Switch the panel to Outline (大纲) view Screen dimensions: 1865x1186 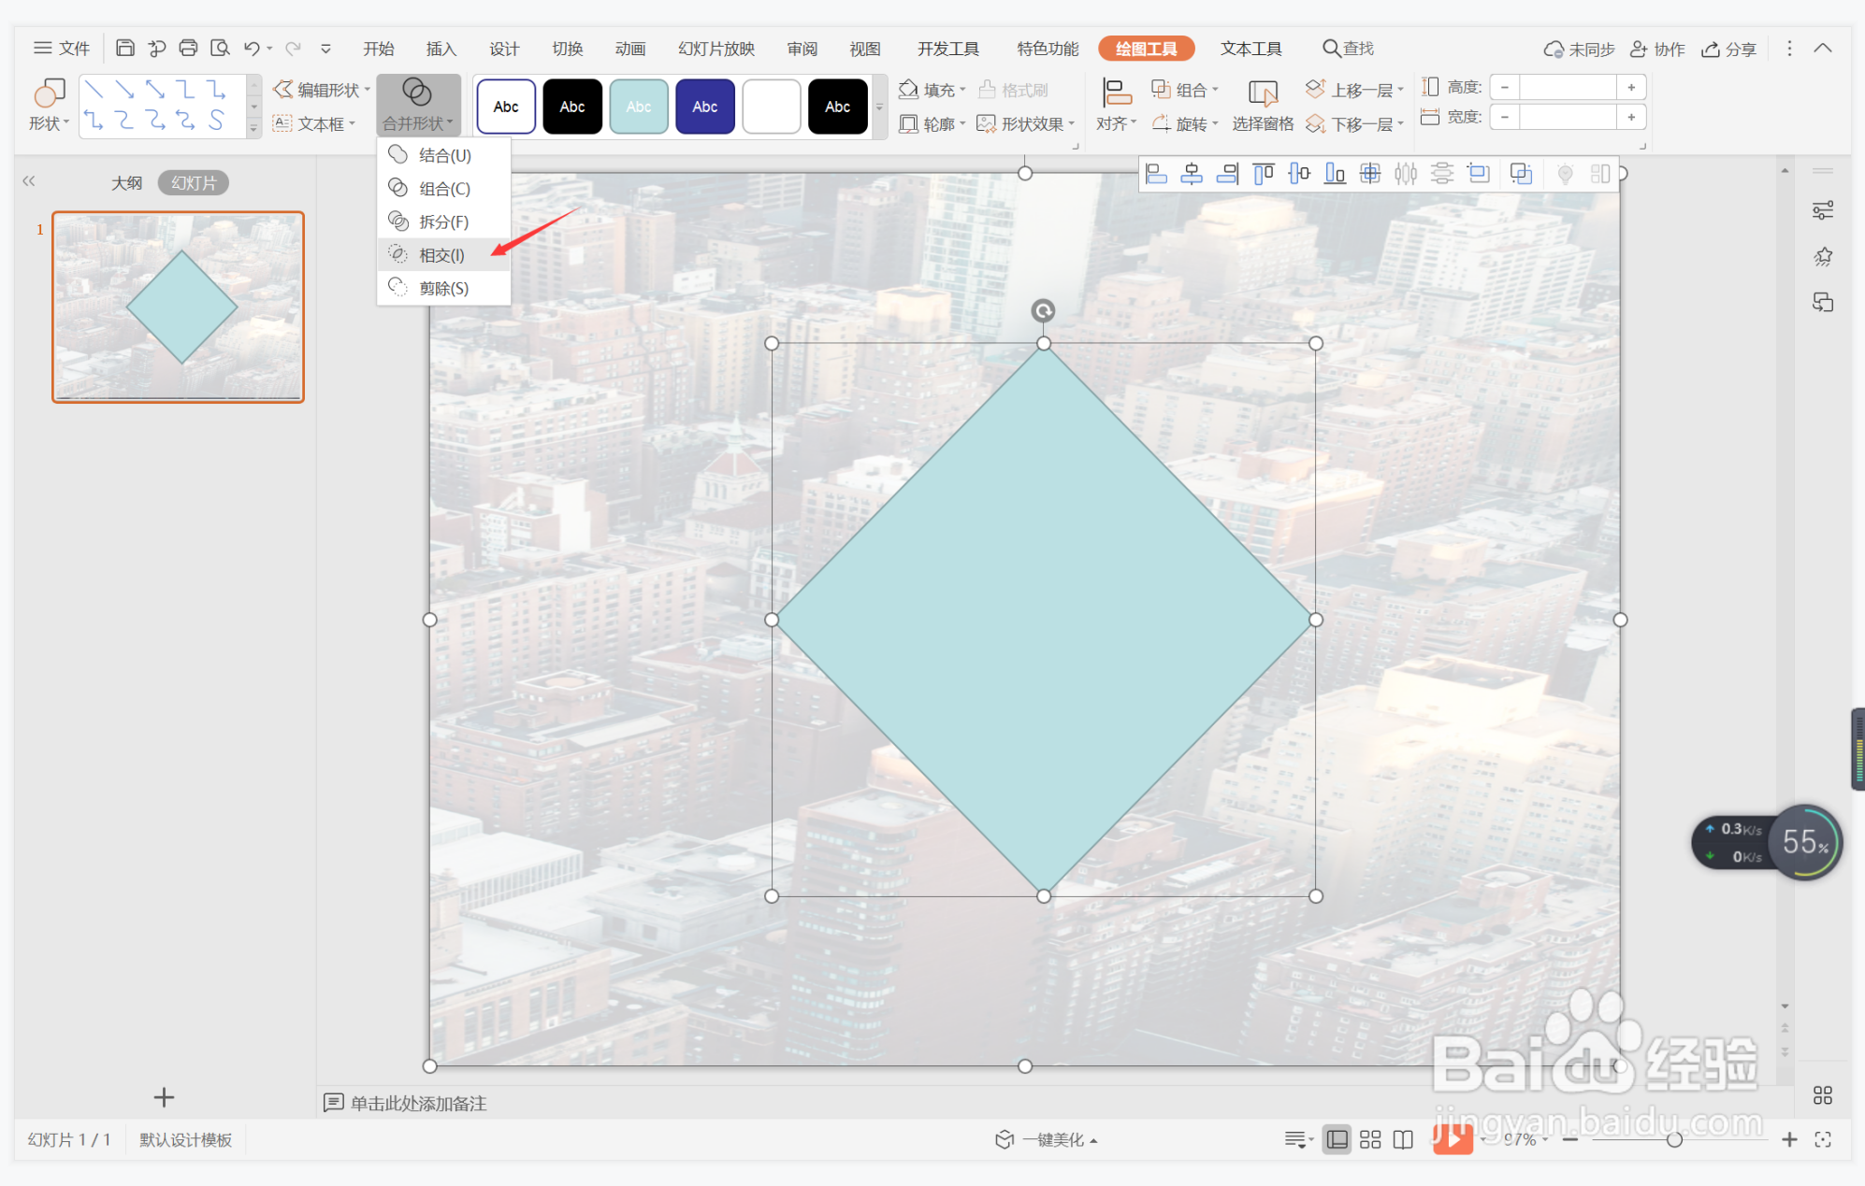126,183
